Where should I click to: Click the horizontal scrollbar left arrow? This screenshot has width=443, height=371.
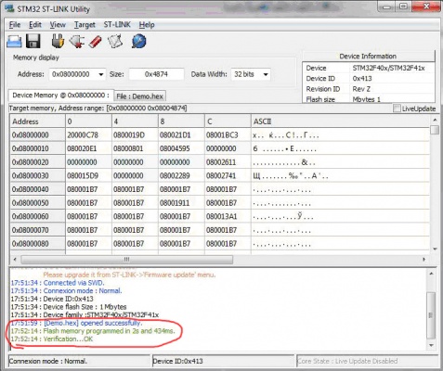click(15, 260)
